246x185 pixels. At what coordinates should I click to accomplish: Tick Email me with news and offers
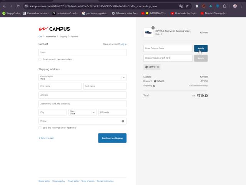[40, 59]
